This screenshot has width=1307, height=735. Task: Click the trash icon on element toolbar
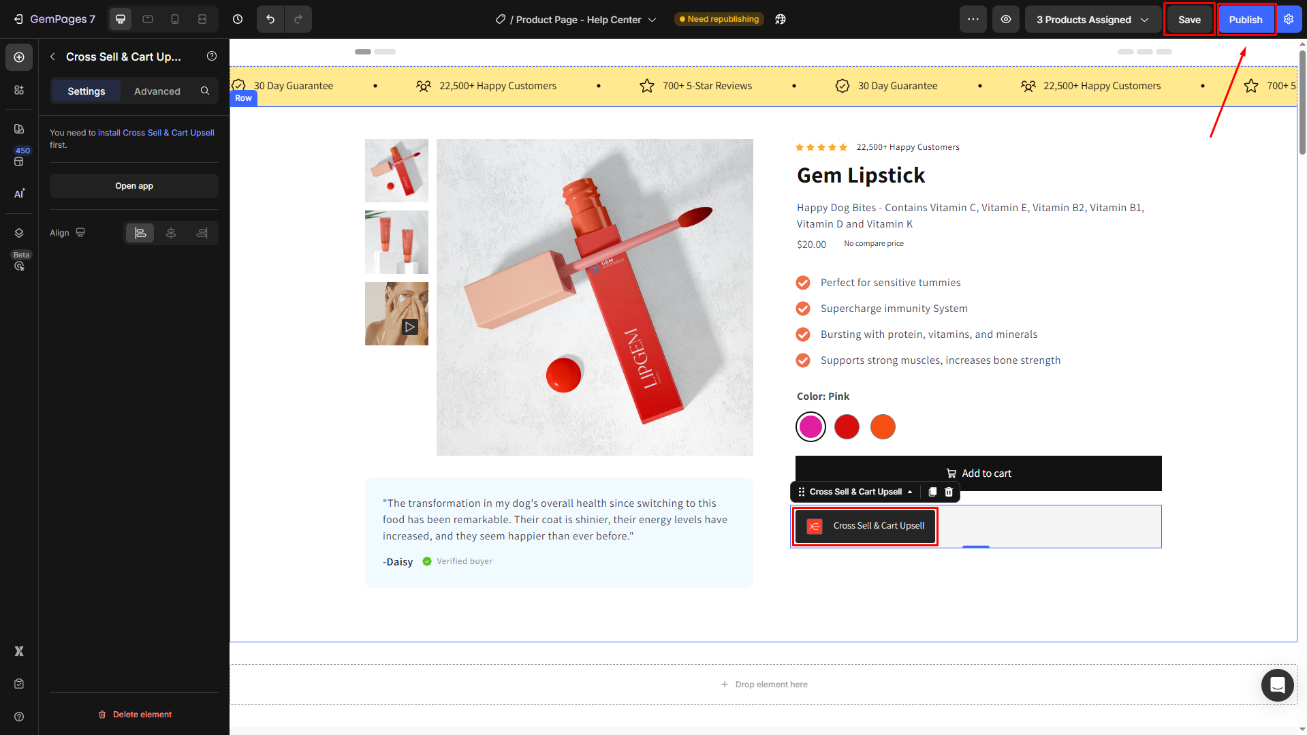click(x=949, y=492)
